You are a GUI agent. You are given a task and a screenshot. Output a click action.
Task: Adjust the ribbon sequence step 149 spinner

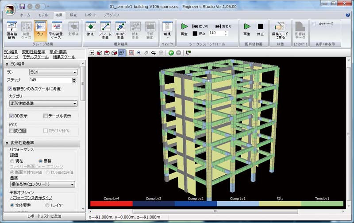pos(226,33)
